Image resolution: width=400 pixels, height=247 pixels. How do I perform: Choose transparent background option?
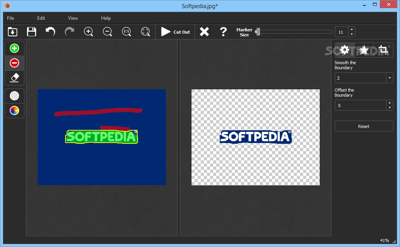(x=15, y=96)
